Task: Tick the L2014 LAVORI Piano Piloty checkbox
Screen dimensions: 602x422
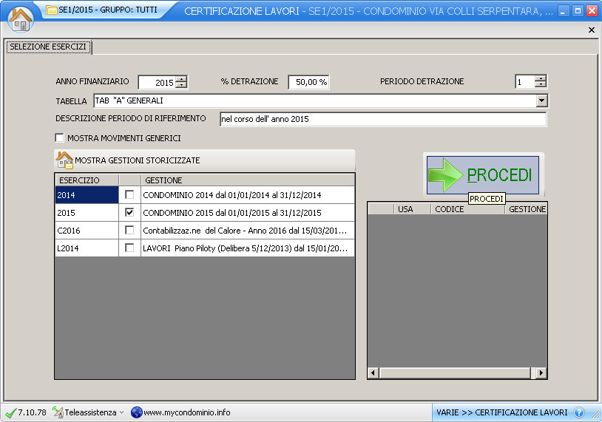Action: pos(129,248)
